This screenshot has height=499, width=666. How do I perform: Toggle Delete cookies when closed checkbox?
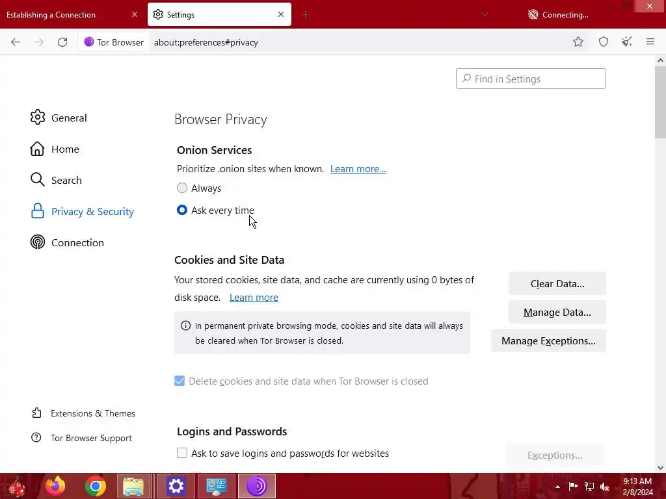[180, 381]
